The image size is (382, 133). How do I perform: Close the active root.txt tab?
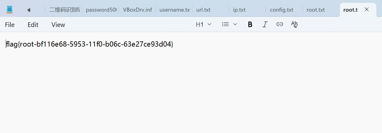(x=366, y=9)
